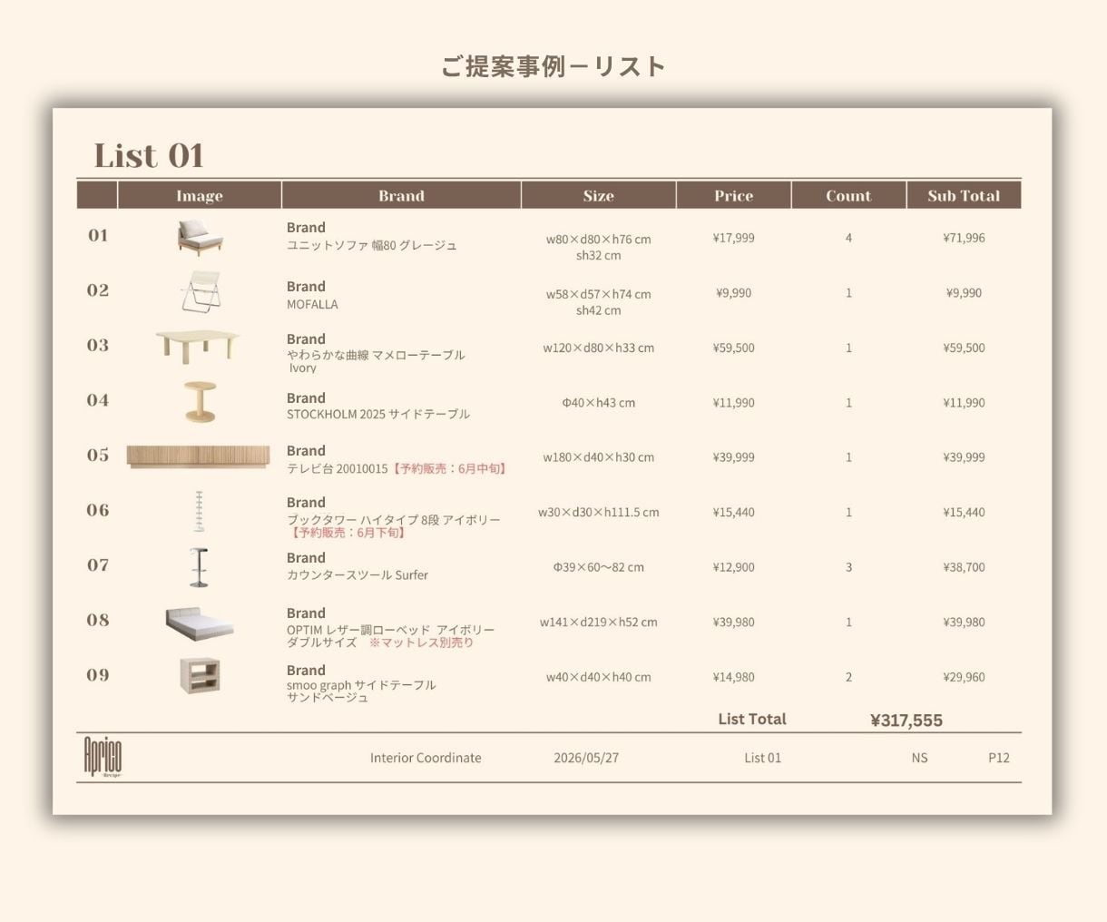
Task: Click row number 01
Action: point(98,235)
